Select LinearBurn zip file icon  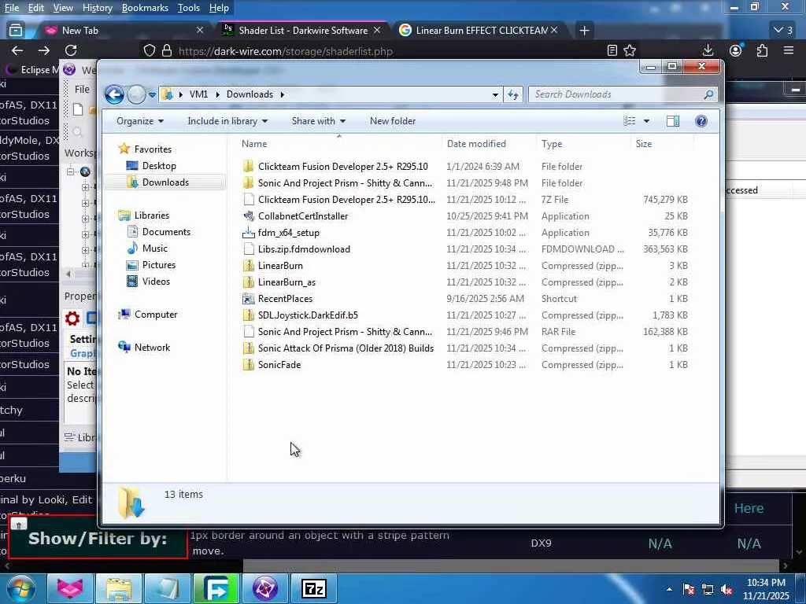pos(248,266)
